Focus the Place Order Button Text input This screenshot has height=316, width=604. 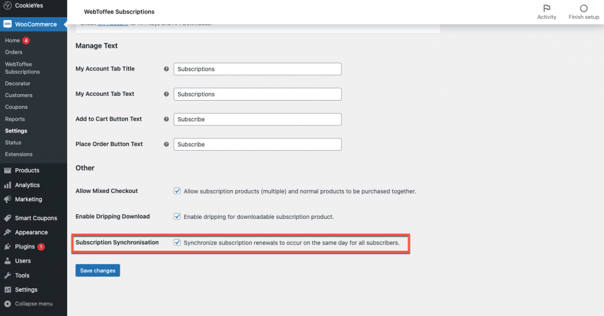pos(257,144)
